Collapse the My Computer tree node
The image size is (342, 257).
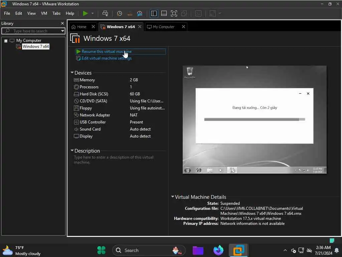click(x=6, y=40)
